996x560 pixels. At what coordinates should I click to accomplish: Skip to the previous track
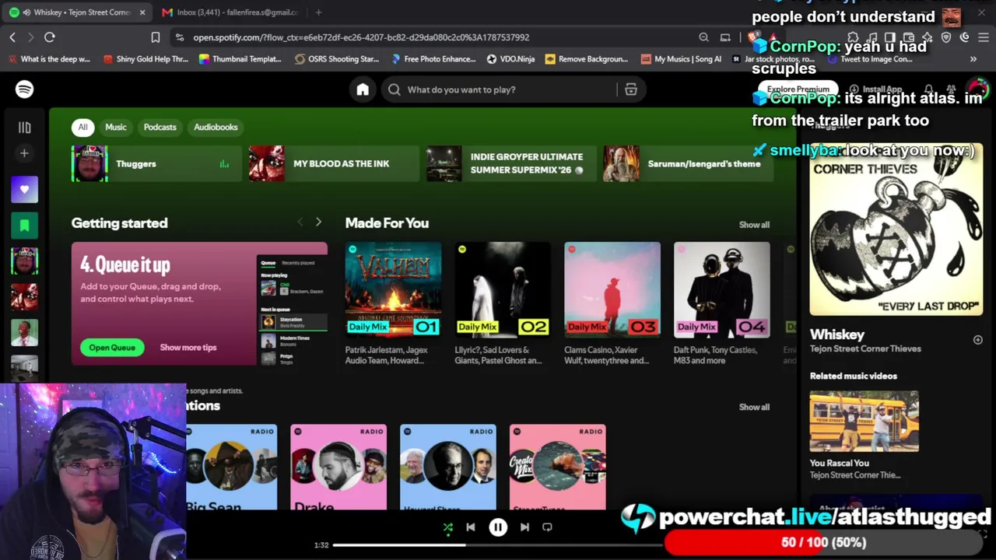click(471, 527)
